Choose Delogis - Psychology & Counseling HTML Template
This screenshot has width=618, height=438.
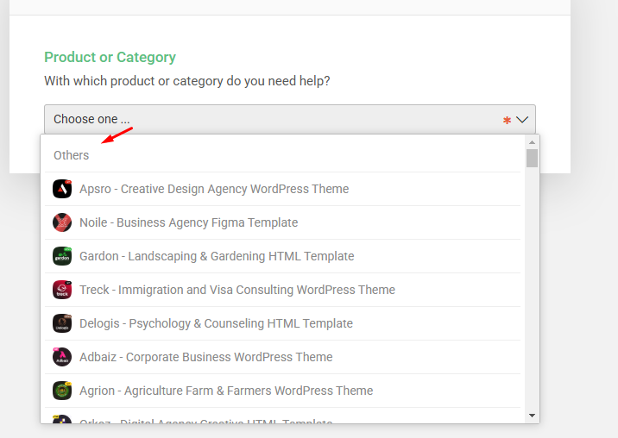pyautogui.click(x=282, y=323)
